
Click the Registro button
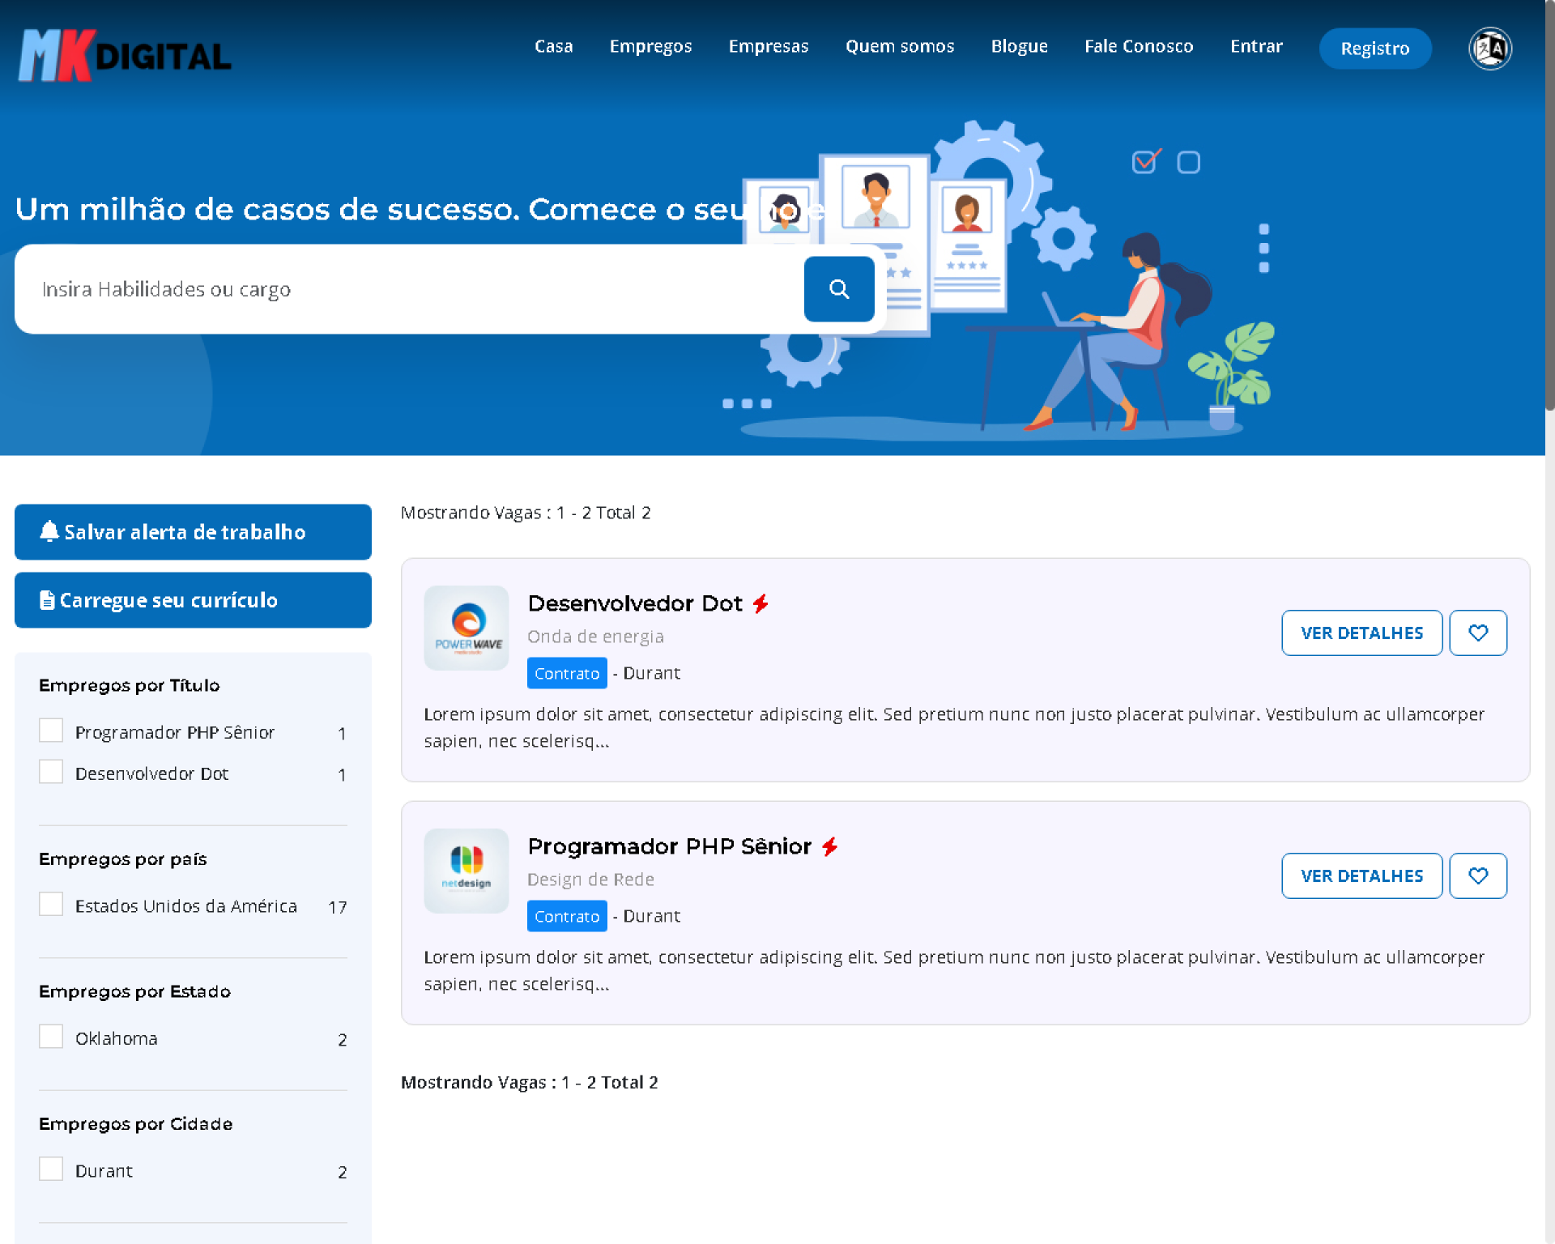(1374, 49)
